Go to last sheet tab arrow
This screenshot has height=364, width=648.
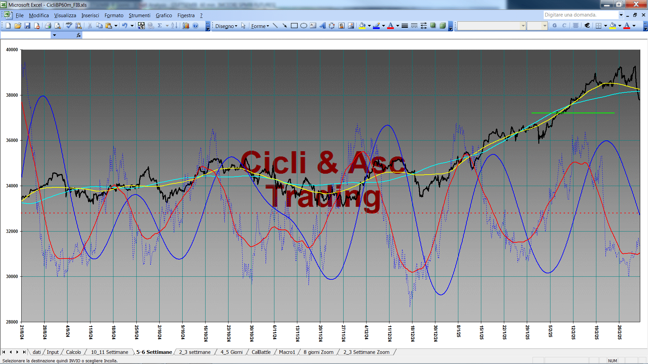(x=24, y=352)
